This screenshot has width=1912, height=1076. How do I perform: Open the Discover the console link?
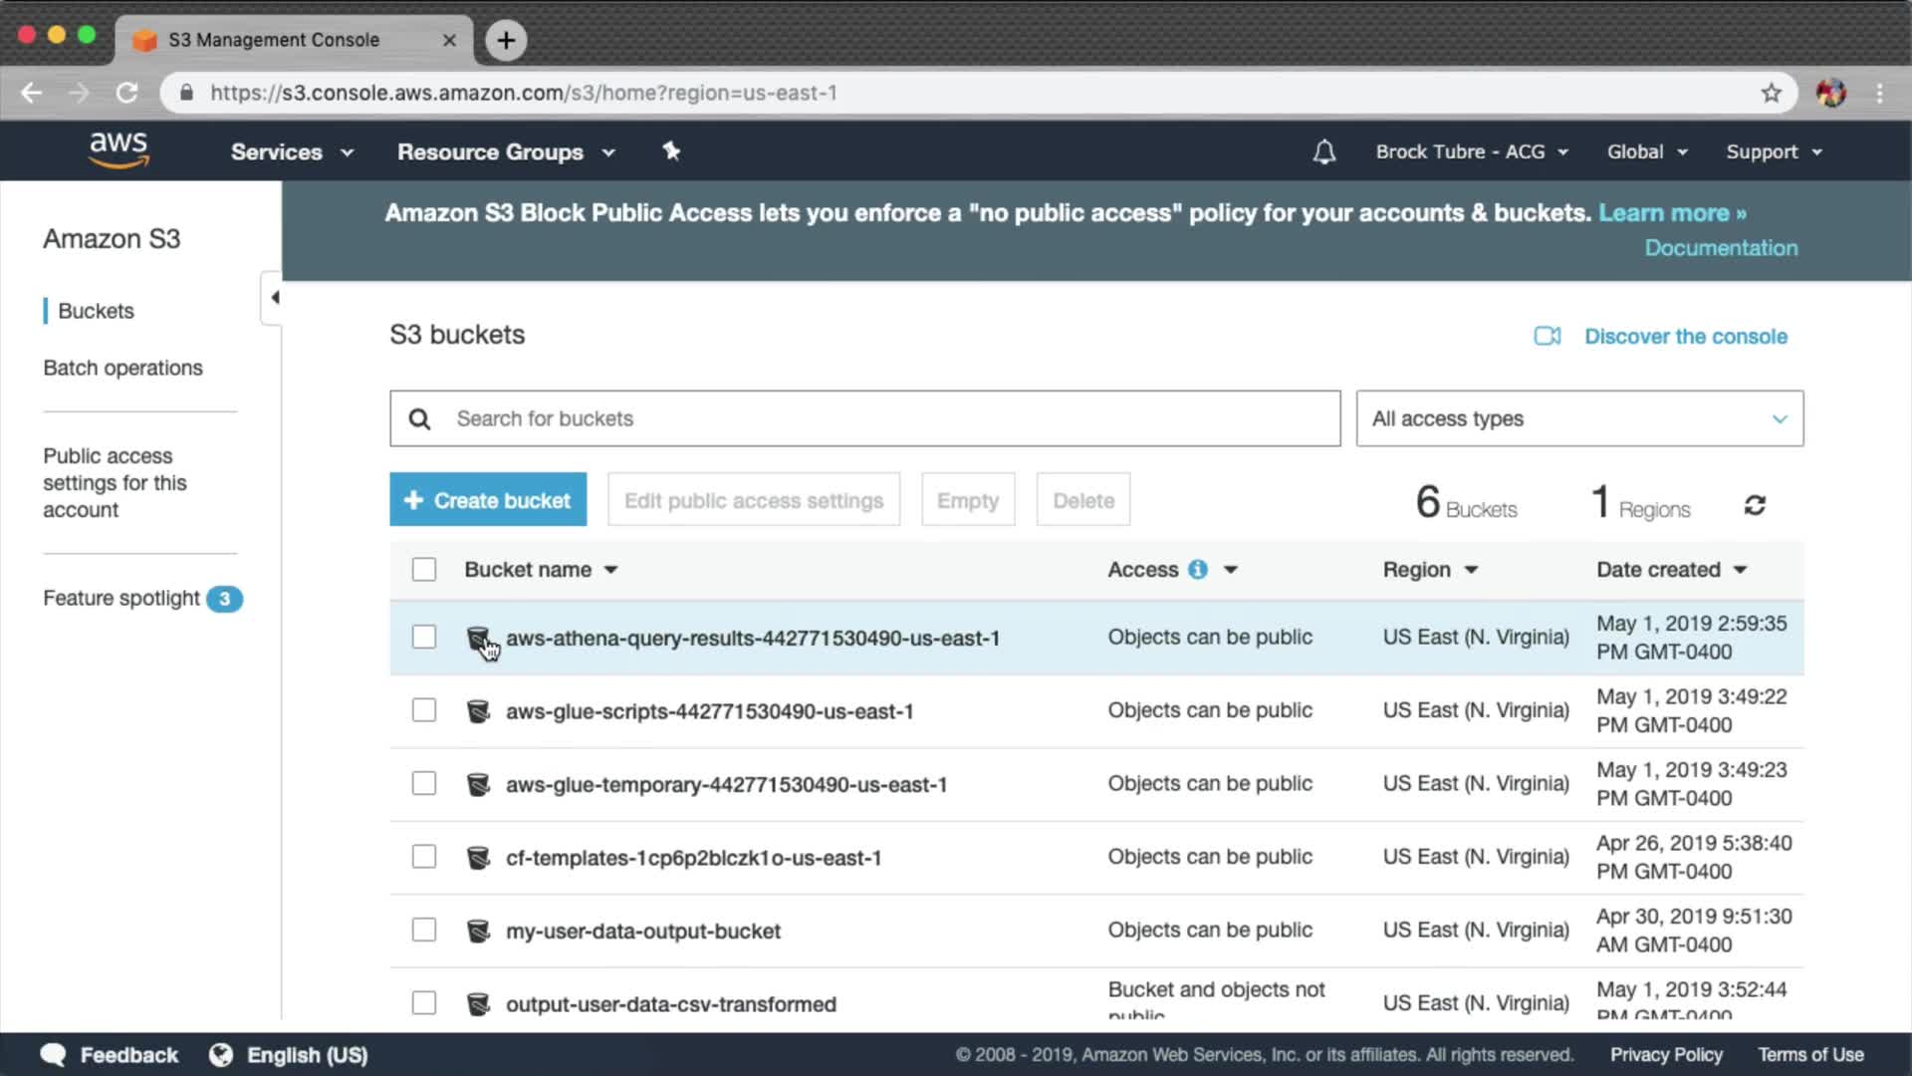(x=1685, y=337)
